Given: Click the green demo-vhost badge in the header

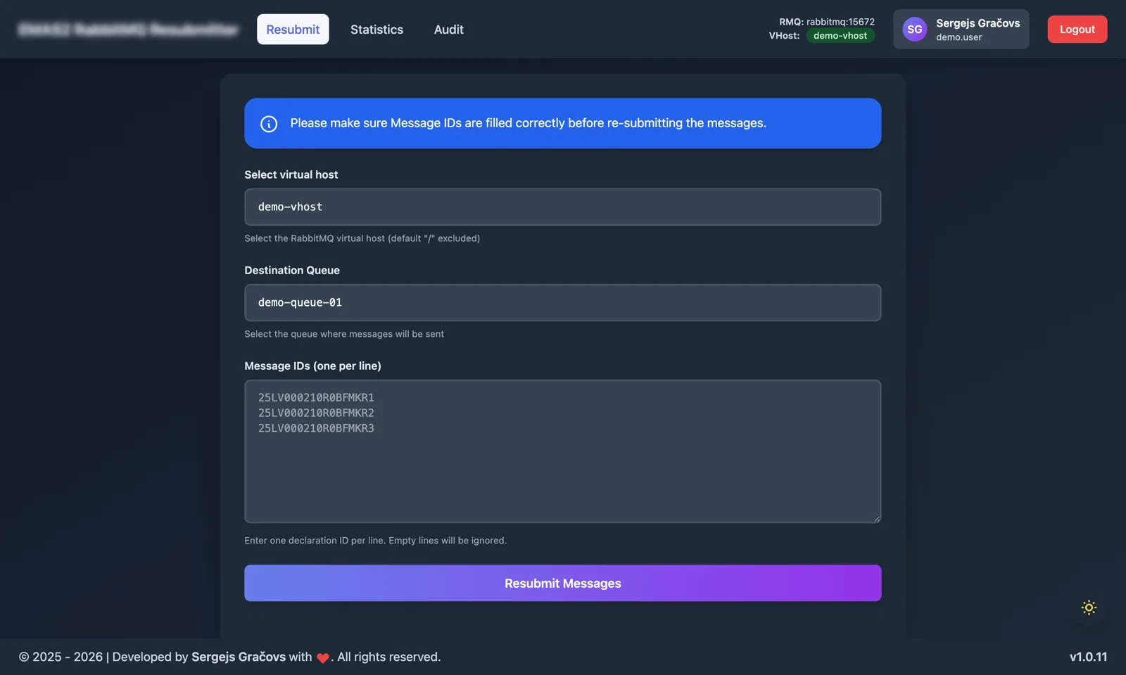Looking at the screenshot, I should pos(840,36).
